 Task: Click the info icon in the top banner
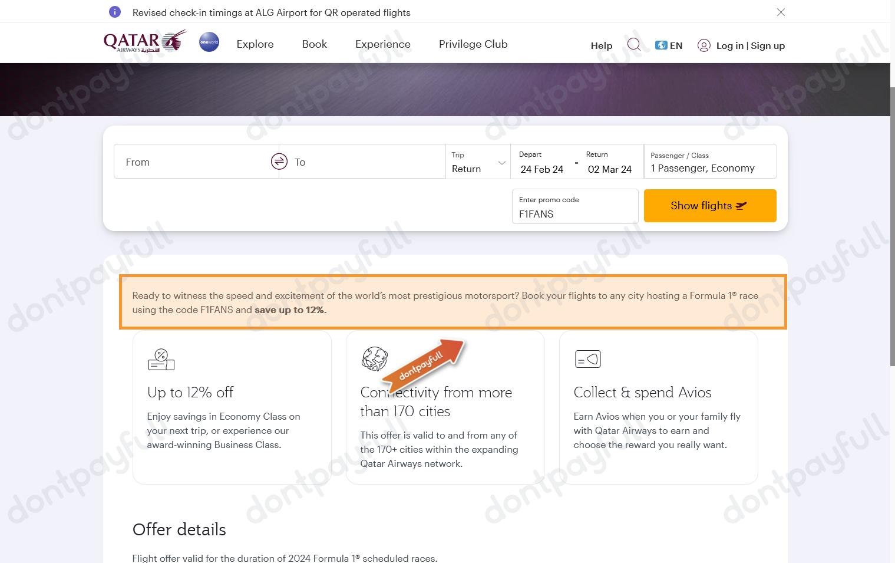pyautogui.click(x=114, y=12)
